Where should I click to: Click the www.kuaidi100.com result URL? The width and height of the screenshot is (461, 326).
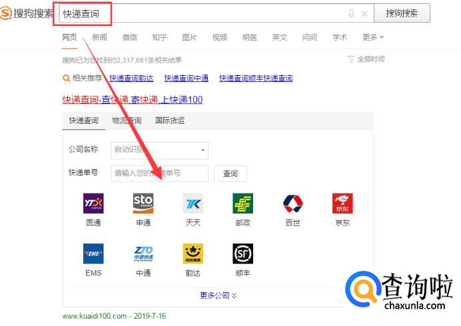(95, 316)
